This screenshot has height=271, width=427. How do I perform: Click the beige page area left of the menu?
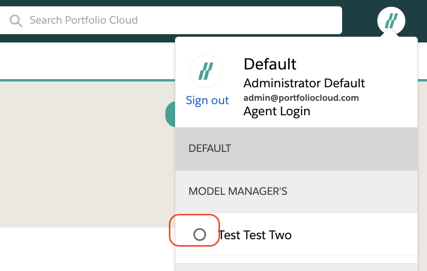point(82,154)
